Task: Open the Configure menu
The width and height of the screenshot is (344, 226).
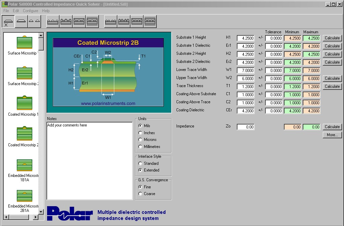Action: [31, 11]
